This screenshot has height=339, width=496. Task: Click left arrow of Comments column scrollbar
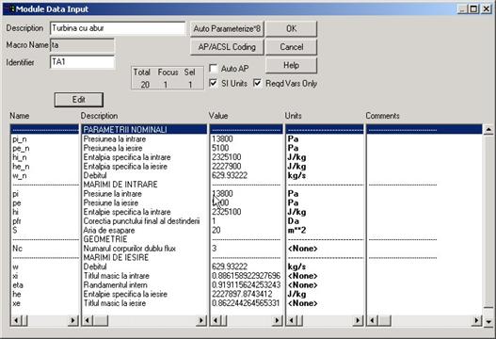(x=373, y=321)
